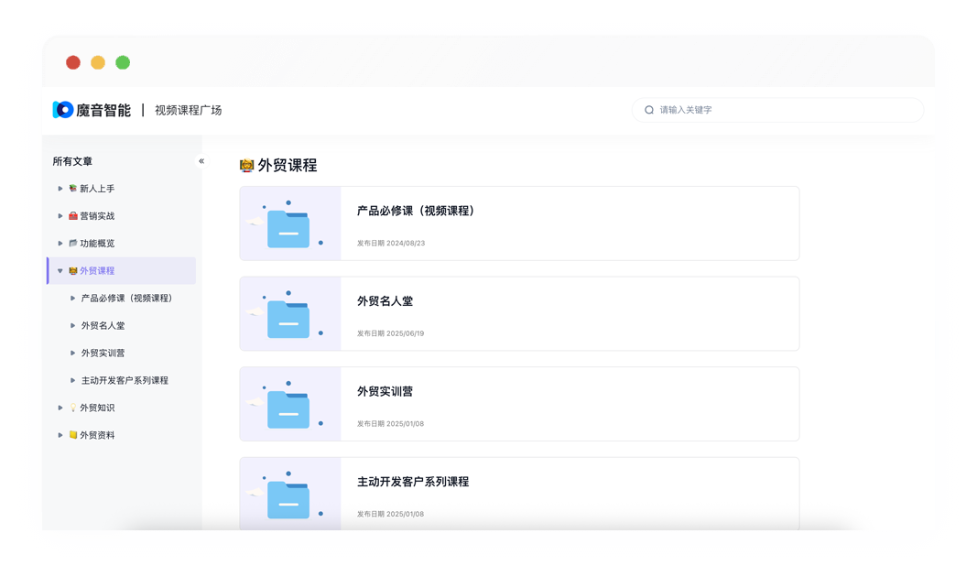
Task: Open the 主动开发客户系列课程 card title
Action: [x=413, y=482]
